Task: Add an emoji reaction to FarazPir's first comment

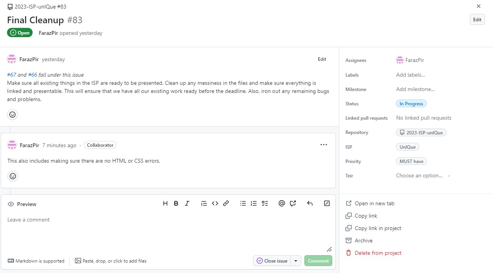Action: click(12, 114)
